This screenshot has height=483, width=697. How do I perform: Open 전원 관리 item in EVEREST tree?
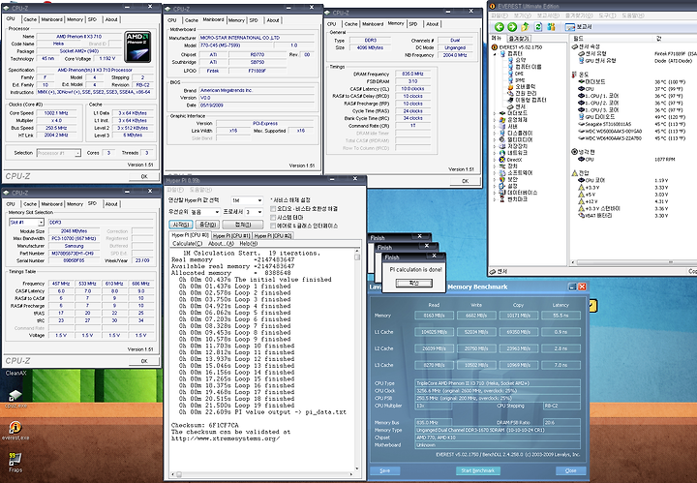[522, 93]
